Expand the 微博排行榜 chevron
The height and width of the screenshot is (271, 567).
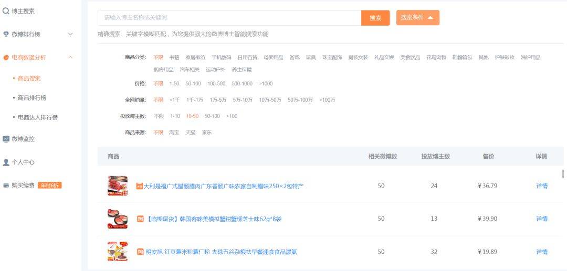(x=70, y=34)
